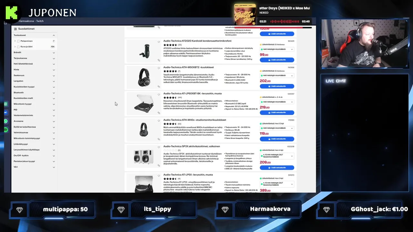
Task: Expand the Langaton filter
Action: point(54,81)
